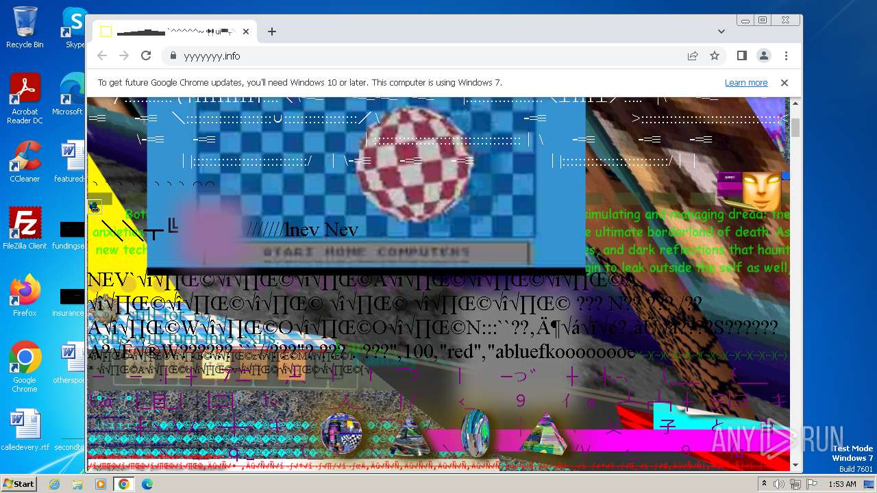Share this page icon

point(693,56)
